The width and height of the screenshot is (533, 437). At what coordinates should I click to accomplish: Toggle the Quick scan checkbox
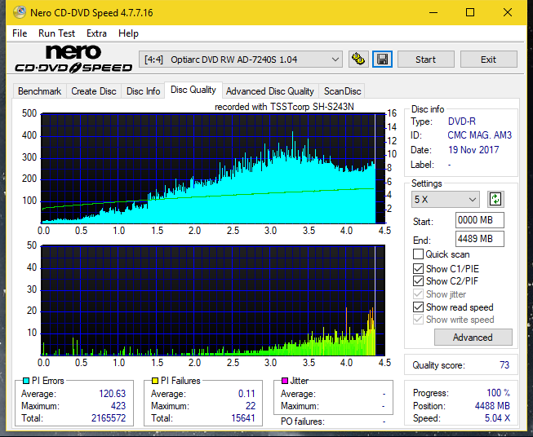coord(418,254)
